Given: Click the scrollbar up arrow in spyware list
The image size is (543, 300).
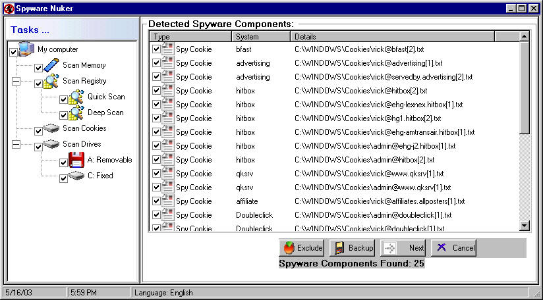Looking at the screenshot, I should 525,36.
